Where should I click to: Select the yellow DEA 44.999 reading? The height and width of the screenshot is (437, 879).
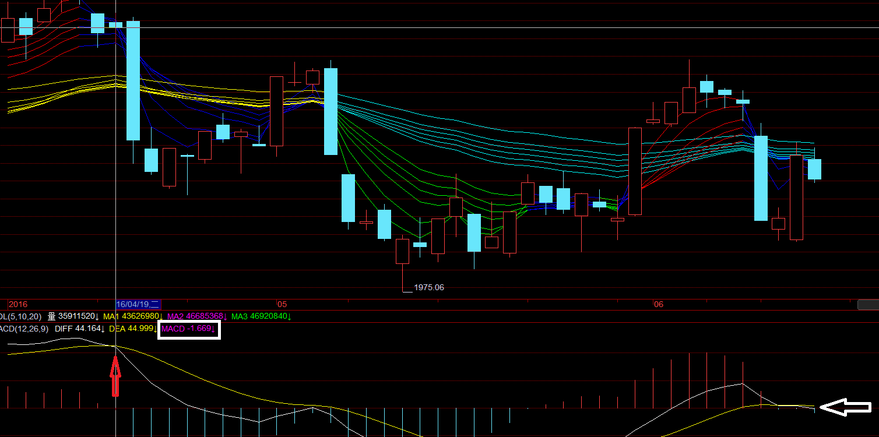(x=133, y=329)
